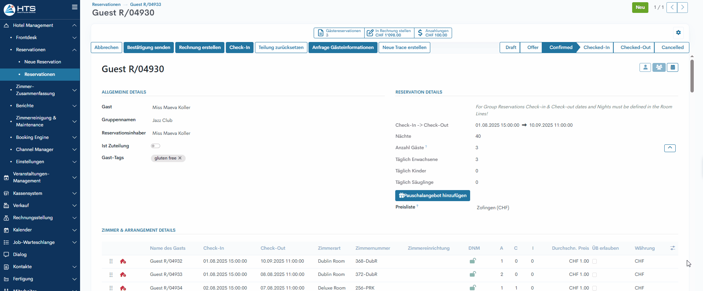Image resolution: width=703 pixels, height=291 pixels.
Task: Click DNM unlock icon for Guest R/04932
Action: (472, 261)
